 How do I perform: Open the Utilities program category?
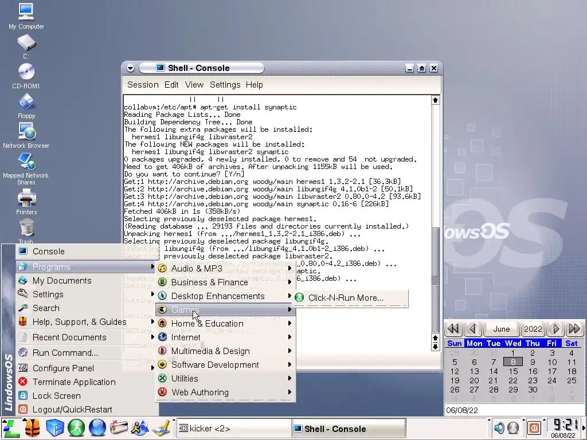pos(225,379)
